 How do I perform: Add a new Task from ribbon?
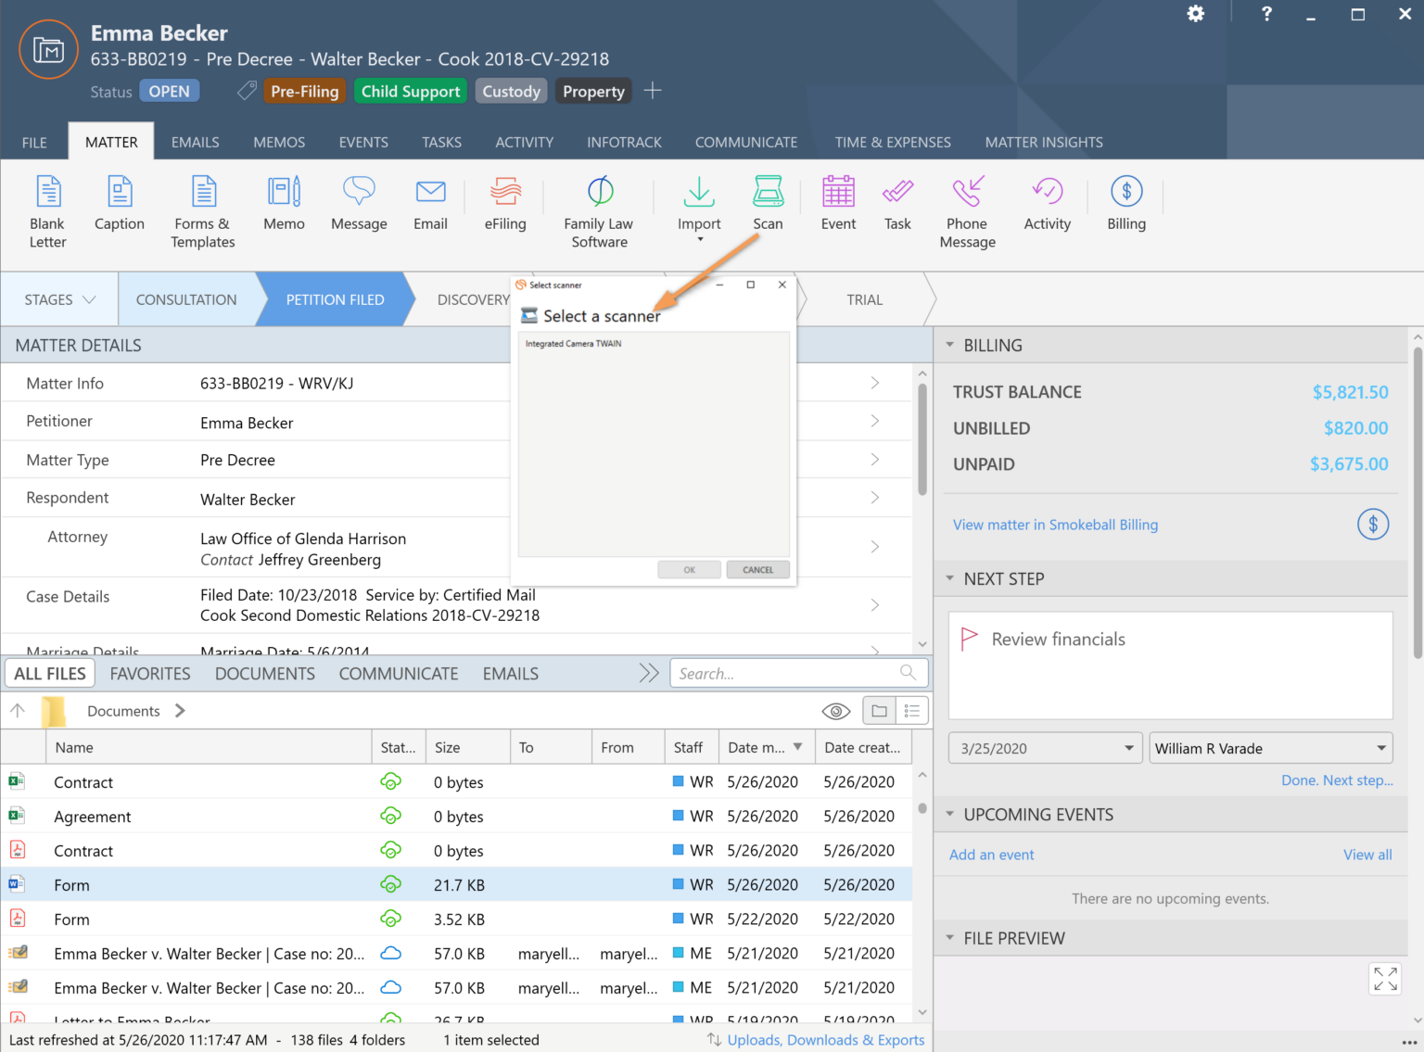[x=897, y=203]
